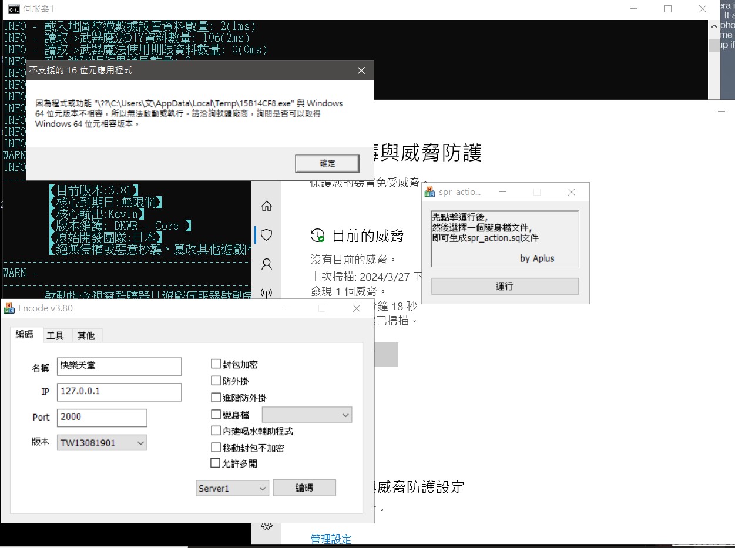Check the 允許多開 option
735x548 pixels.
click(216, 463)
